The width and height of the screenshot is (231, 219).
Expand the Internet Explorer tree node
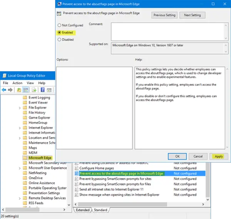coord(20,128)
